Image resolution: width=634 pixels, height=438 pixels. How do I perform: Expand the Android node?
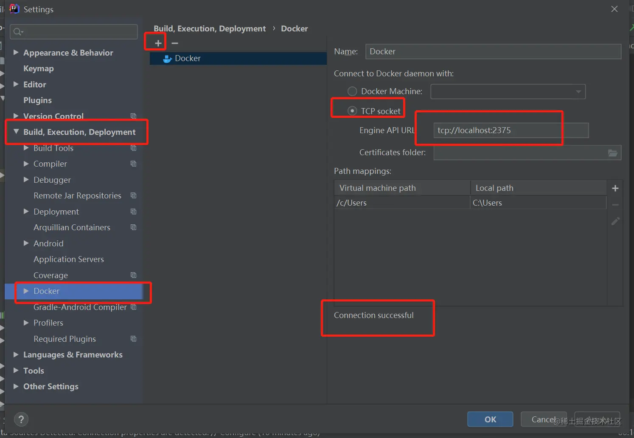click(x=26, y=243)
